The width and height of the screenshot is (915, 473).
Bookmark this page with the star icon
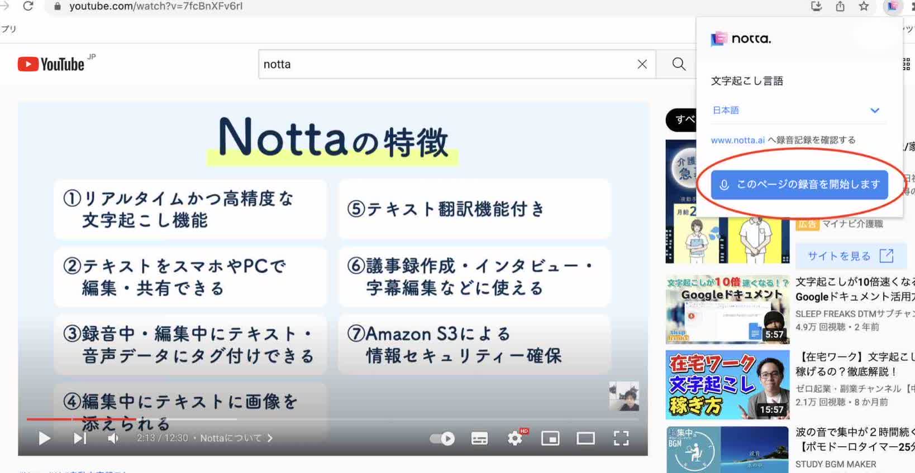[x=864, y=6]
